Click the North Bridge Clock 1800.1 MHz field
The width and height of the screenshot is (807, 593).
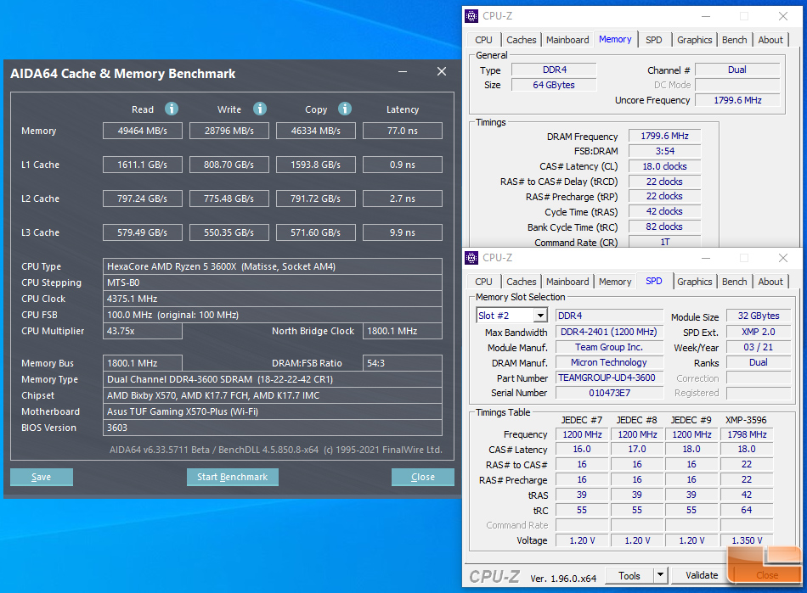[x=403, y=331]
